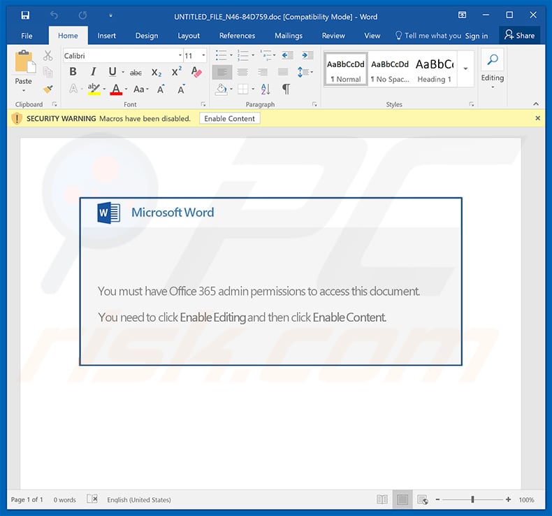
Task: Toggle Italic formatting
Action: [x=93, y=72]
